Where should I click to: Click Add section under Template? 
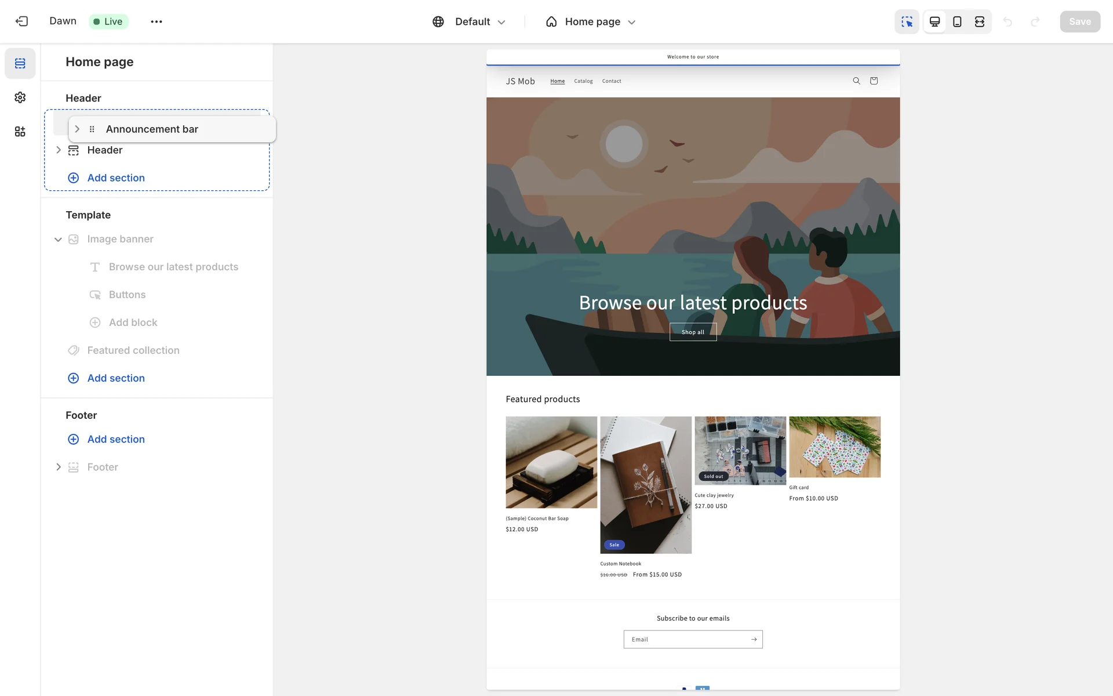[116, 378]
